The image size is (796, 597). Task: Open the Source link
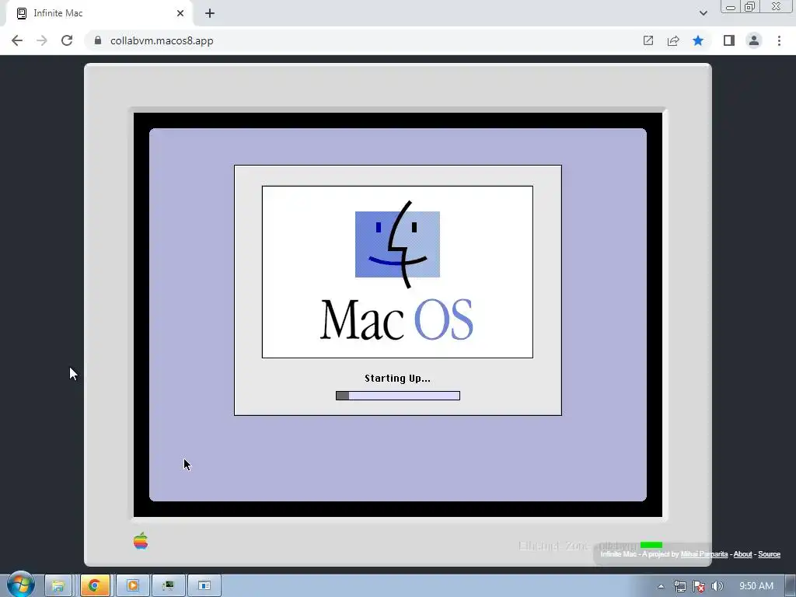pyautogui.click(x=769, y=553)
